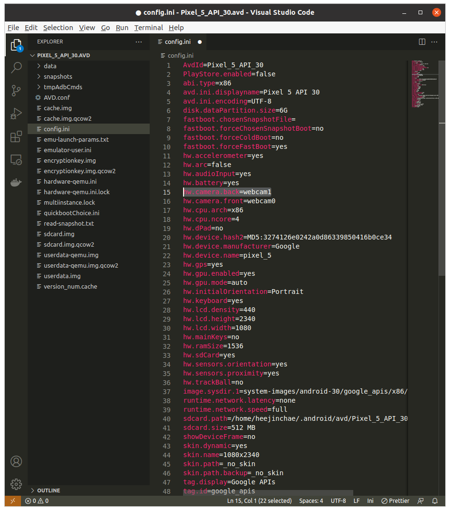
Task: Open encryptionkey.img
Action: [89, 161]
